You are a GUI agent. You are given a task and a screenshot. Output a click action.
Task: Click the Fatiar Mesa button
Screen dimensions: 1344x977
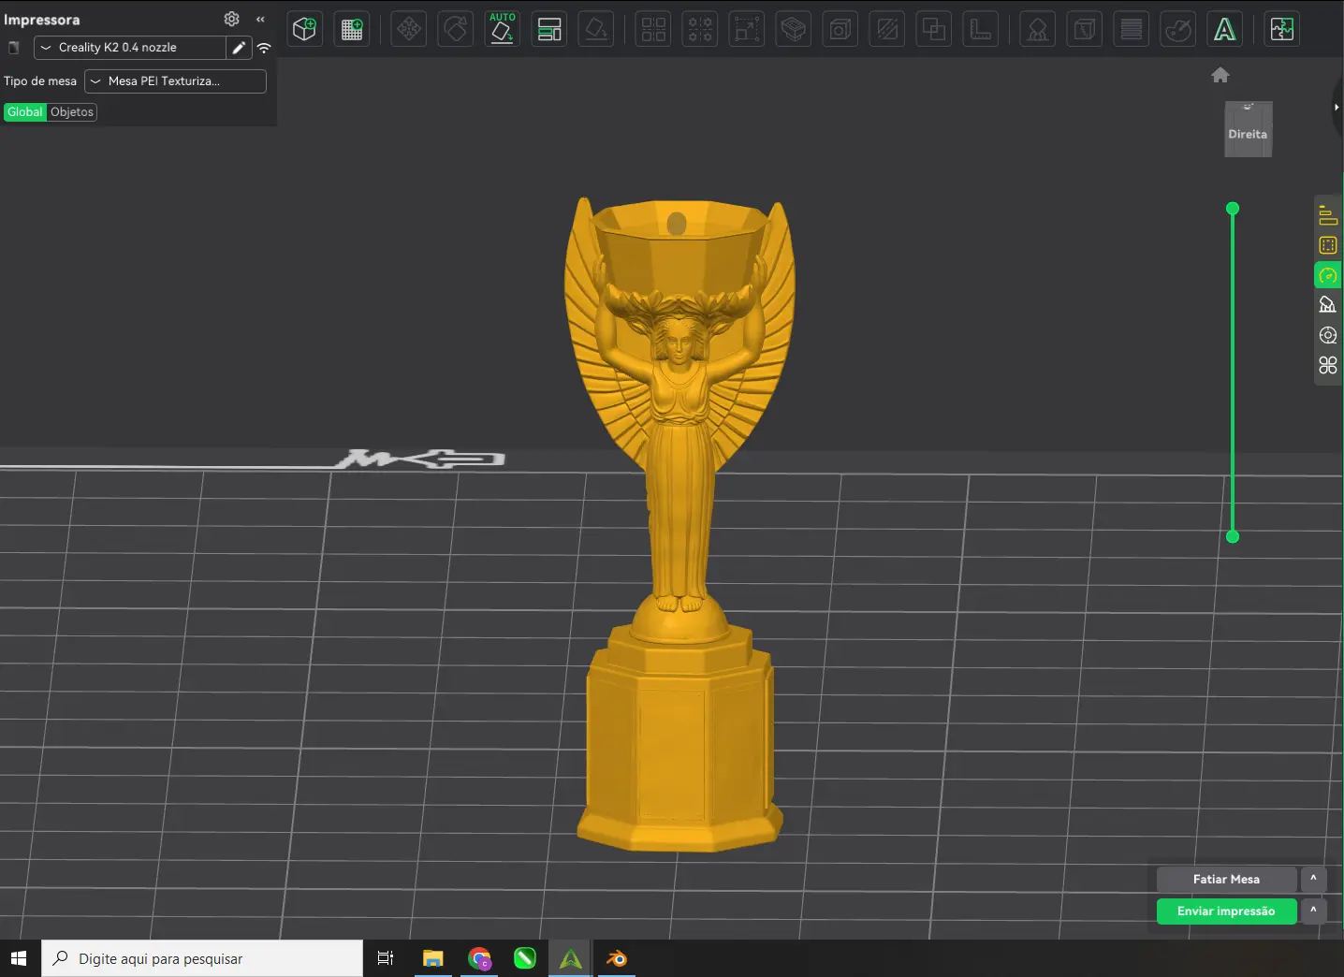click(1226, 880)
